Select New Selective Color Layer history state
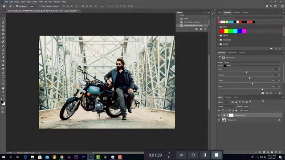The image size is (285, 160). (192, 22)
